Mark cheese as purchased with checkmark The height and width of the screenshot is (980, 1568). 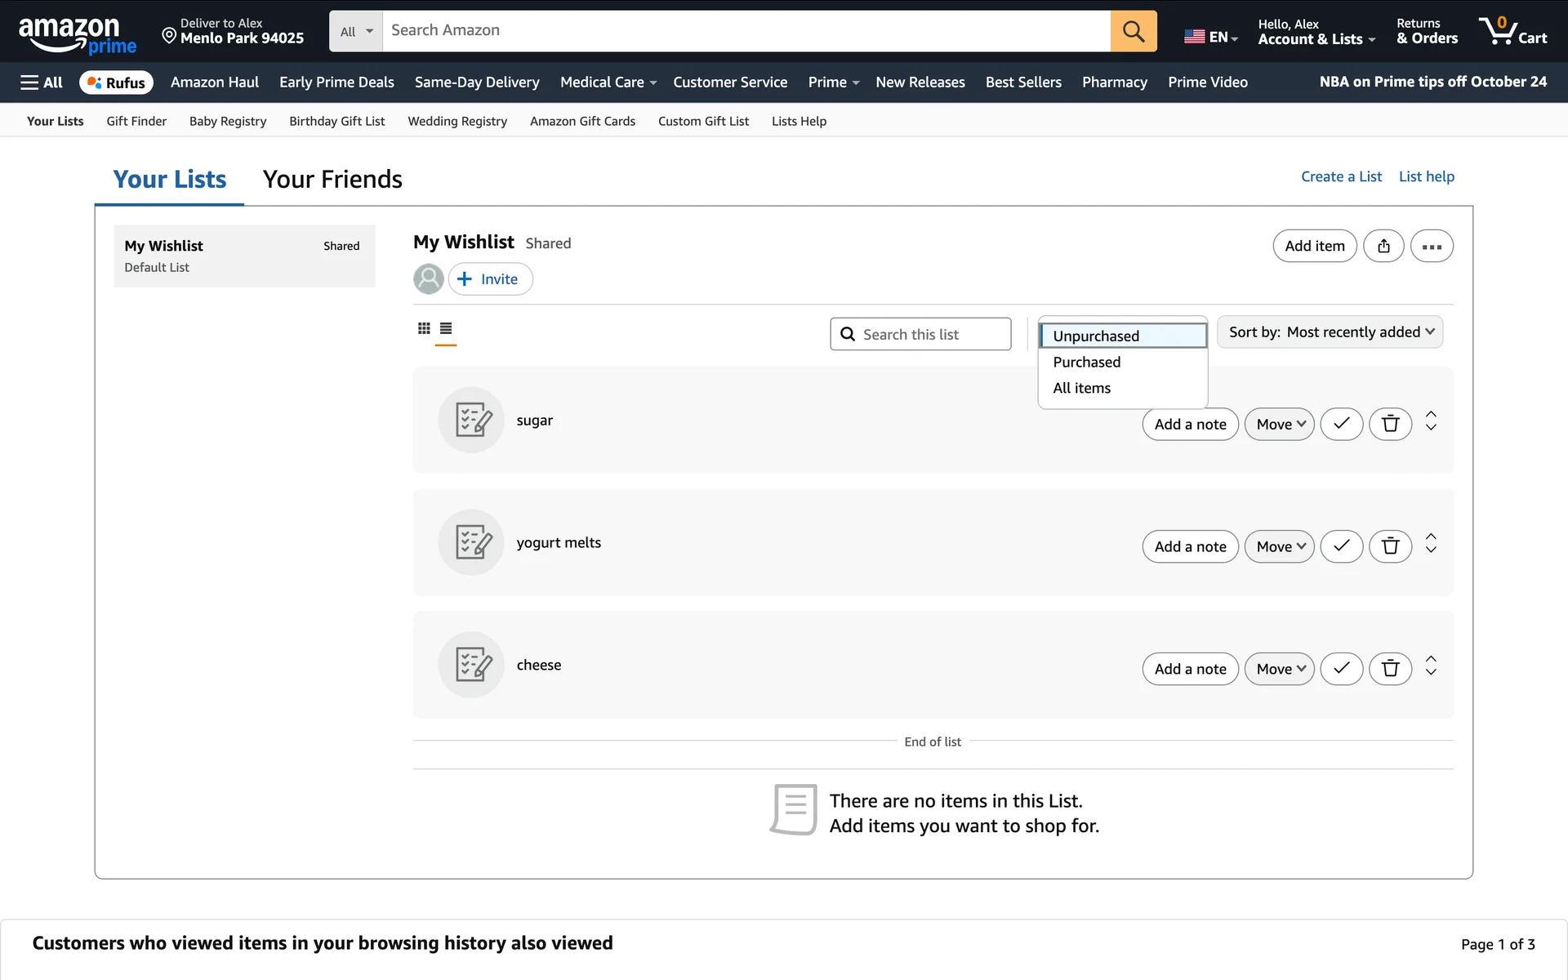(x=1341, y=669)
